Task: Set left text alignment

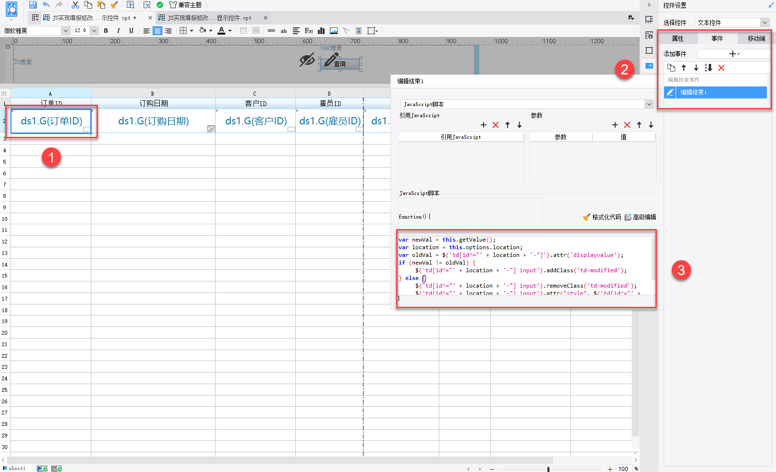Action: point(147,31)
